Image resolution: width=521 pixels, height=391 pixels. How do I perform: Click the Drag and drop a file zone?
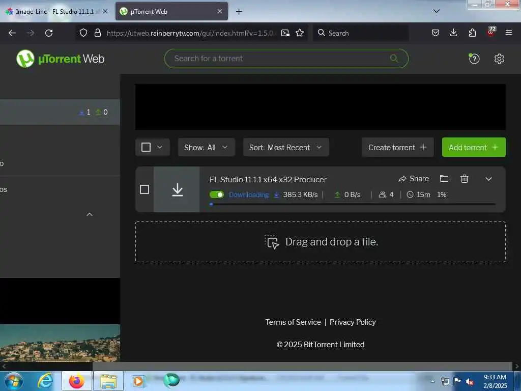[321, 242]
